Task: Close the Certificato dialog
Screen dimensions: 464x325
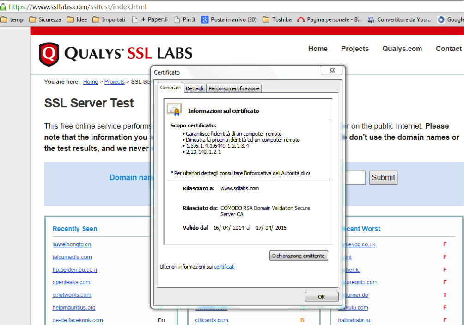Action: click(x=332, y=70)
